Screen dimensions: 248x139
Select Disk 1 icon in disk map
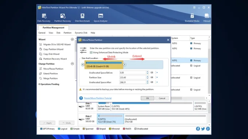[x=82, y=107]
